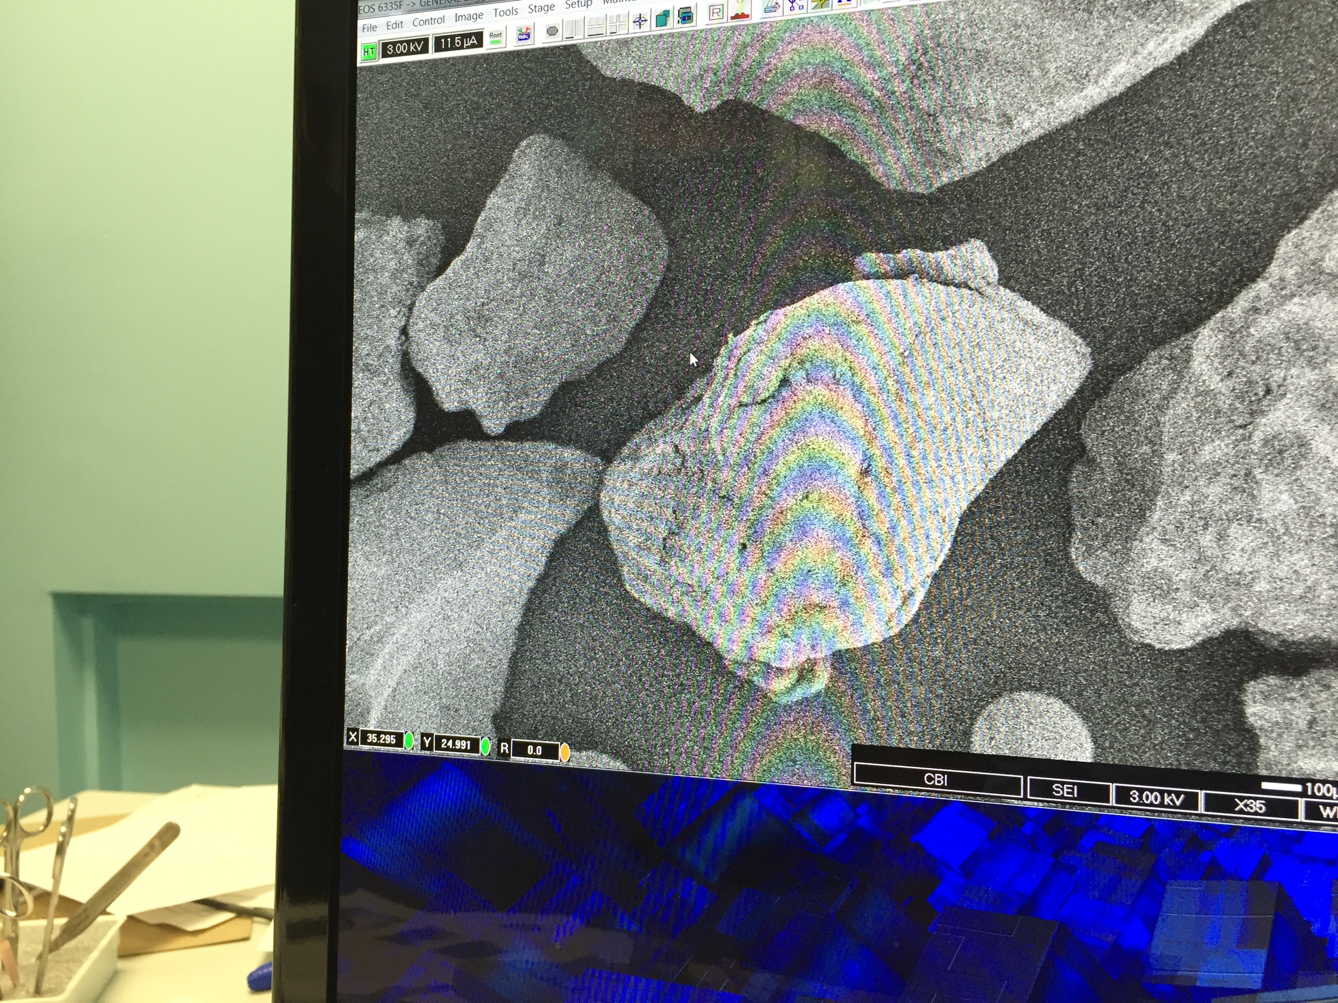Click the printer output icon

772,6
